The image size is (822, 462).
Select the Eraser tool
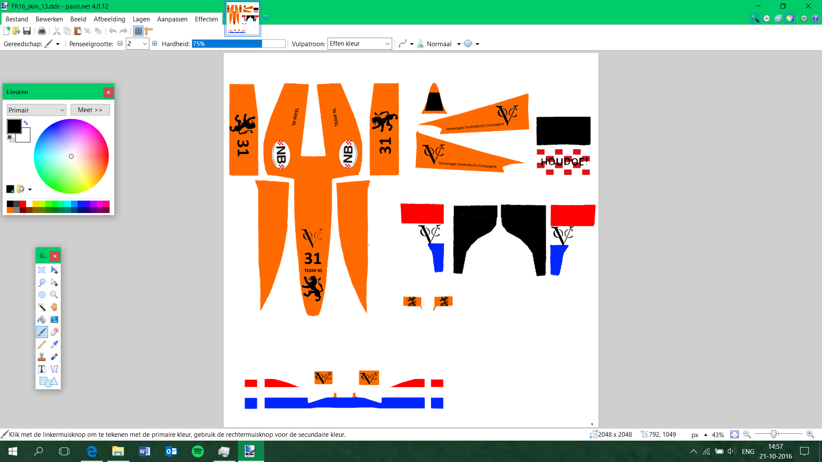tap(54, 332)
